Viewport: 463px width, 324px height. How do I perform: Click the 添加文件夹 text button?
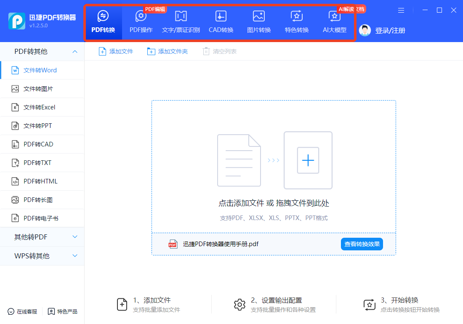tap(173, 51)
